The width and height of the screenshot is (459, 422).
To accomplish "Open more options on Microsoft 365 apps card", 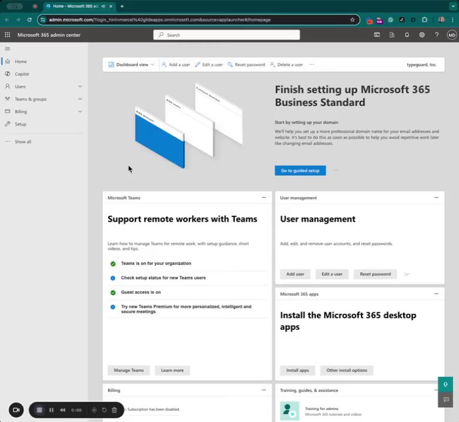I will tap(436, 294).
